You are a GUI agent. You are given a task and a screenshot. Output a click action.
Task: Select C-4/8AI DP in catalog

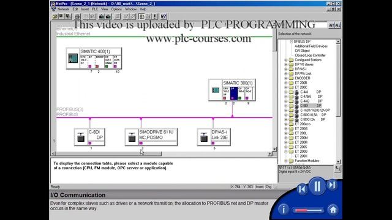311,97
